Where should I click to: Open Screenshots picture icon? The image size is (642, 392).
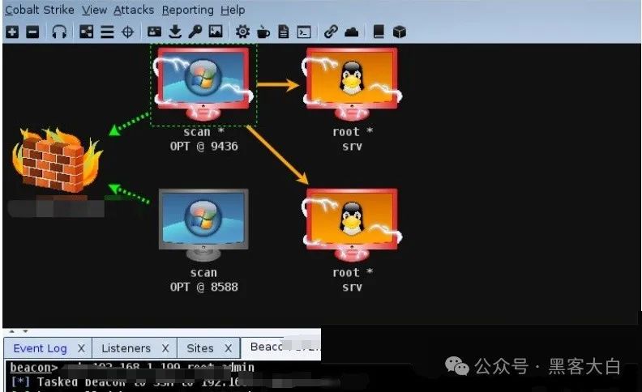216,32
